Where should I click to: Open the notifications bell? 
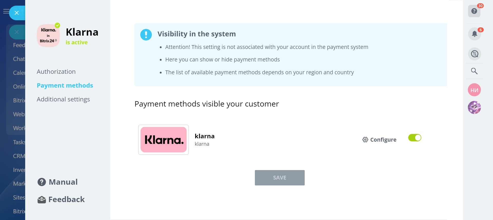[x=474, y=34]
